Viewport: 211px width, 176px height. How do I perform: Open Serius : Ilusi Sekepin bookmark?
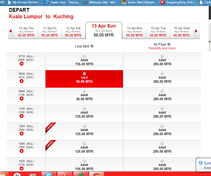[x=140, y=2]
